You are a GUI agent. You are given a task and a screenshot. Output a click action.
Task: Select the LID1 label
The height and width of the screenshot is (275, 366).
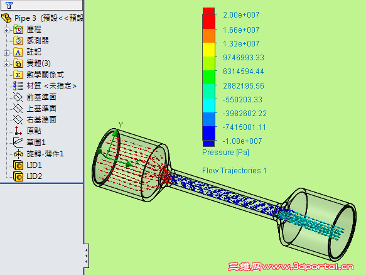tap(34, 165)
